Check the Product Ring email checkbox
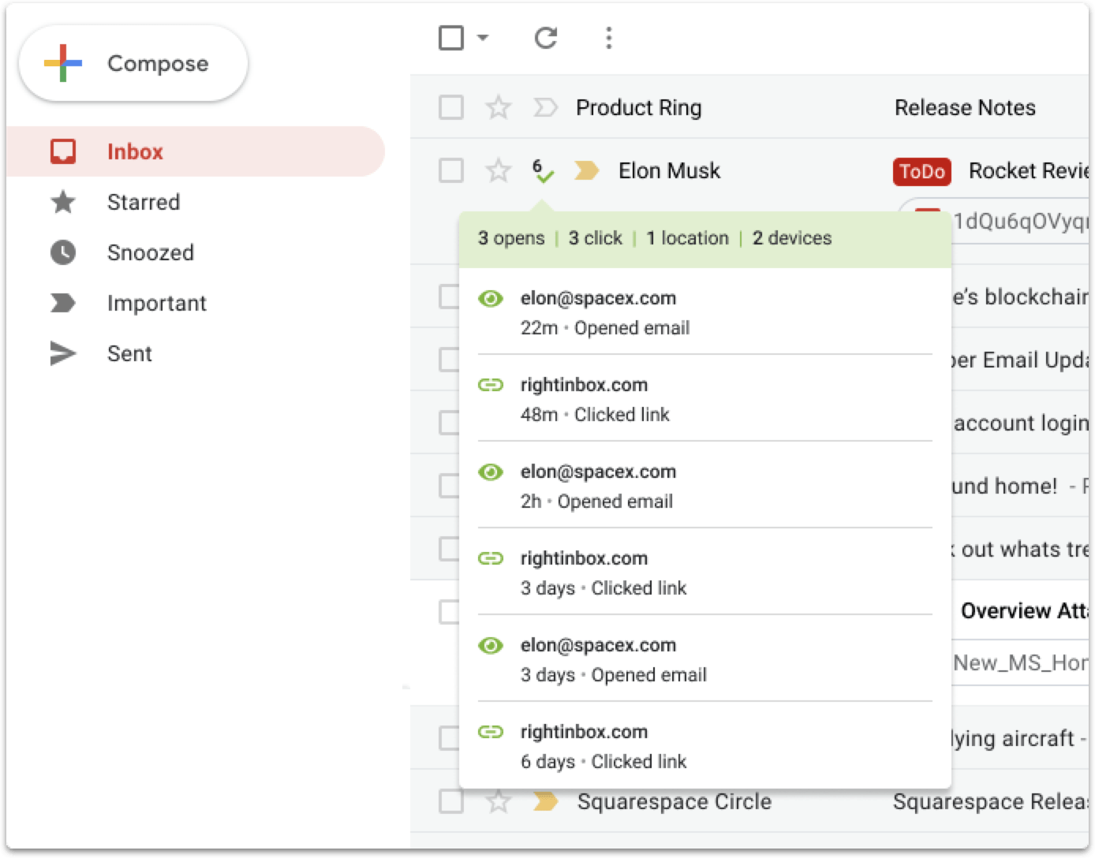The height and width of the screenshot is (858, 1095). 451,106
